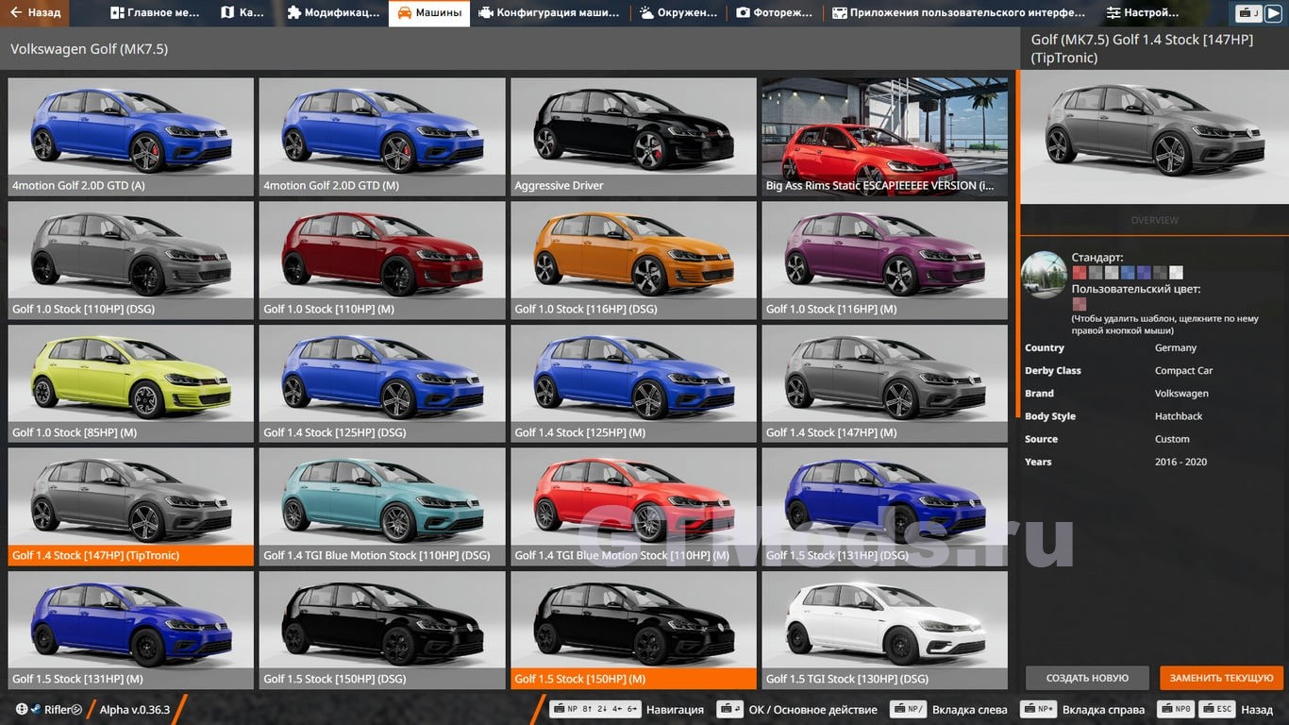
Task: Select white Golf 1.5 TGI Stock [130HP] (DSG)
Action: click(x=885, y=631)
